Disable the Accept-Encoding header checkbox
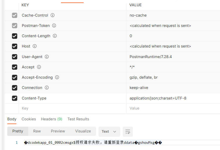The image size is (220, 150). [x=15, y=77]
